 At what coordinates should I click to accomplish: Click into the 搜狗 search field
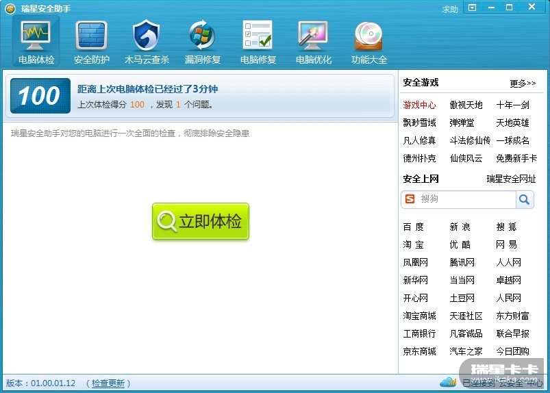tap(466, 199)
